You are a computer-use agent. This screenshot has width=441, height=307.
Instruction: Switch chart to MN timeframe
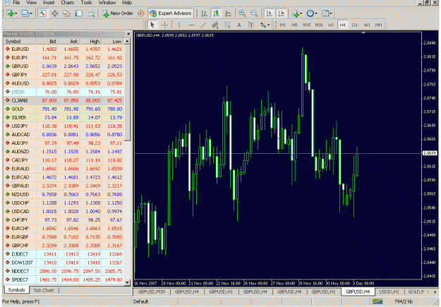379,25
